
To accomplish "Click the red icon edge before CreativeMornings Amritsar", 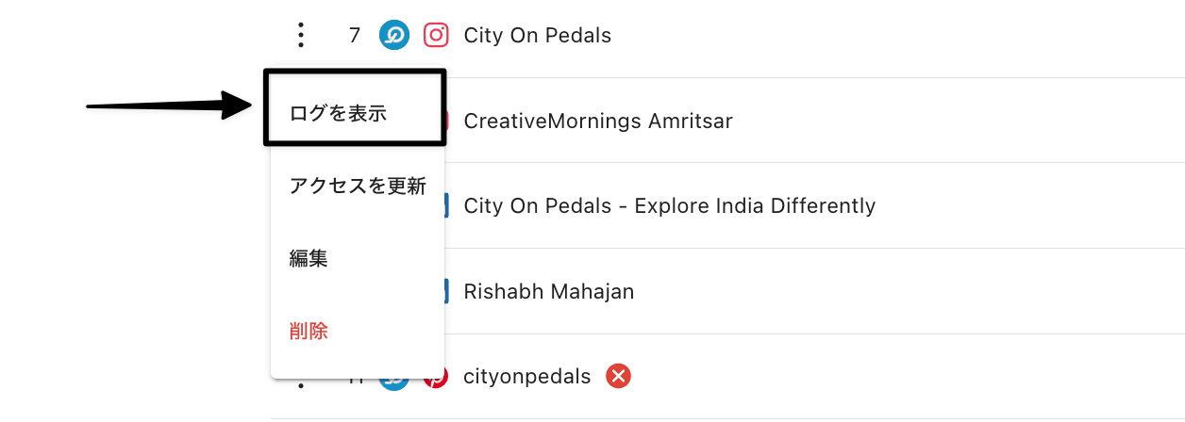I will coord(446,121).
